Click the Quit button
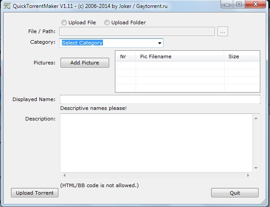The height and width of the screenshot is (207, 270). (x=235, y=193)
